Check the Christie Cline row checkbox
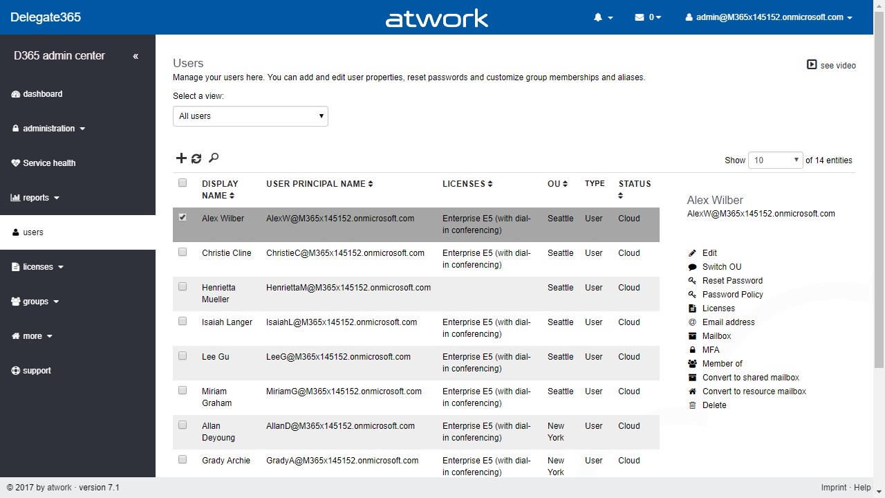Viewport: 885px width, 498px height. pyautogui.click(x=183, y=252)
